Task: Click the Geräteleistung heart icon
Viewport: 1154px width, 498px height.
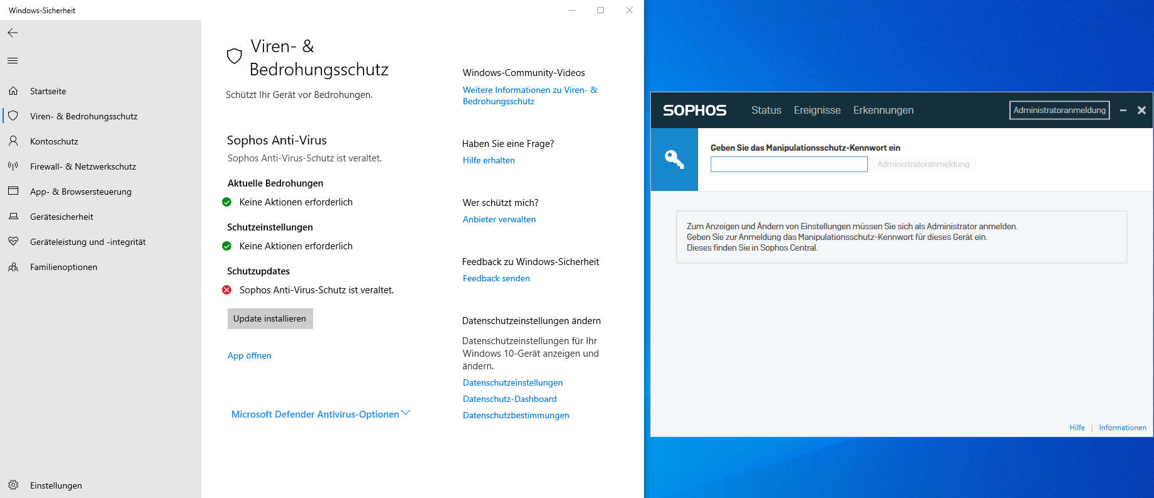Action: [x=13, y=242]
